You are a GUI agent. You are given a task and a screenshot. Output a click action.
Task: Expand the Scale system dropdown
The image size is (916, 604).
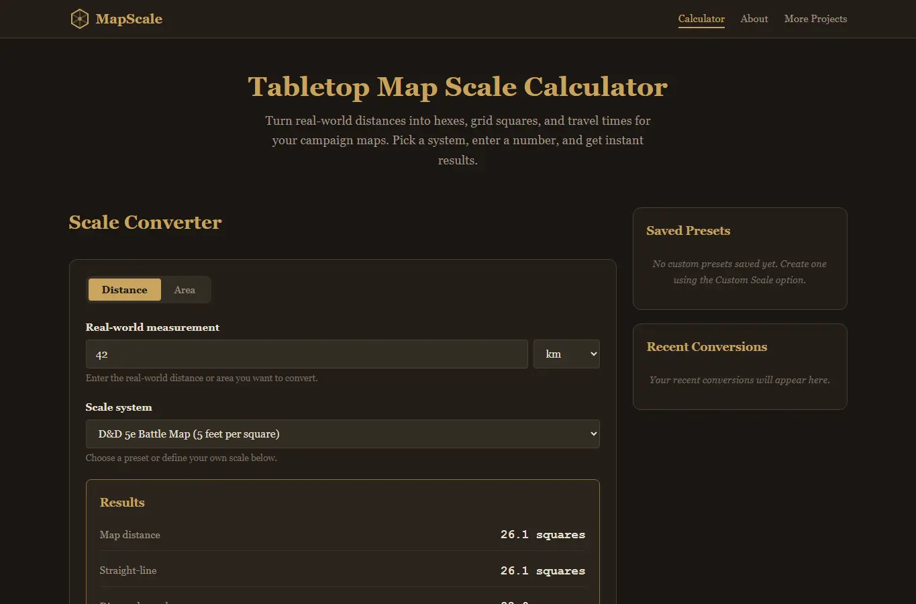point(343,434)
